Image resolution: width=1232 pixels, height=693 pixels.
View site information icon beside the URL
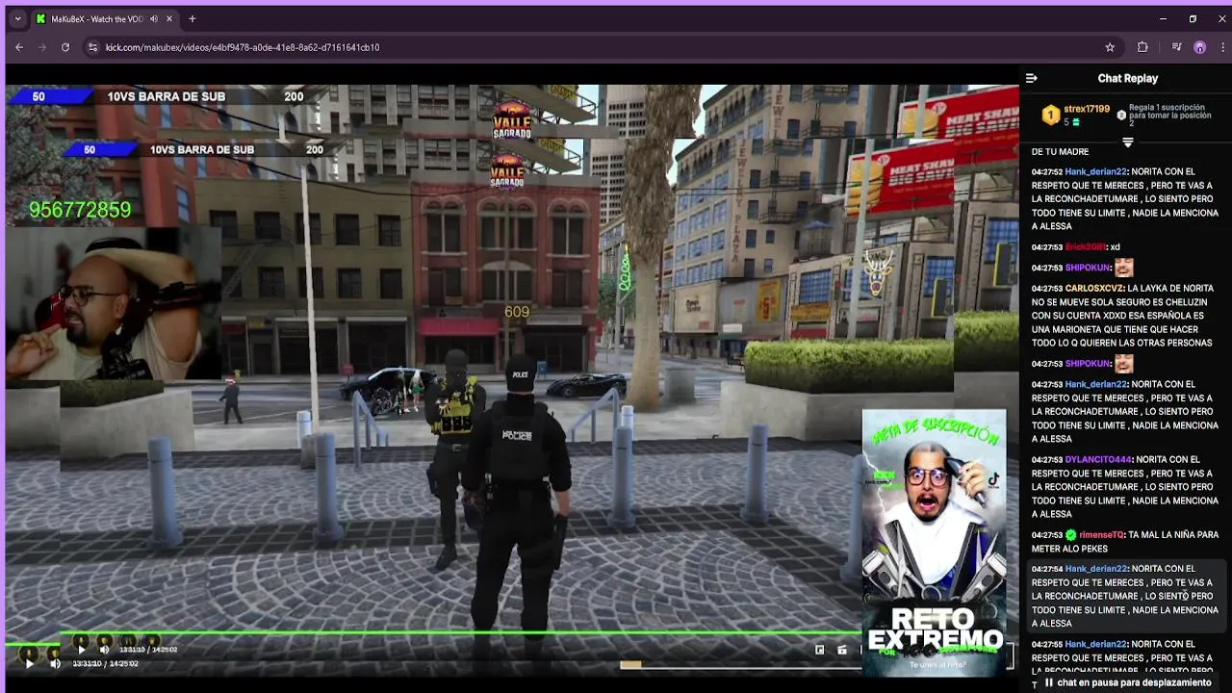pyautogui.click(x=92, y=47)
